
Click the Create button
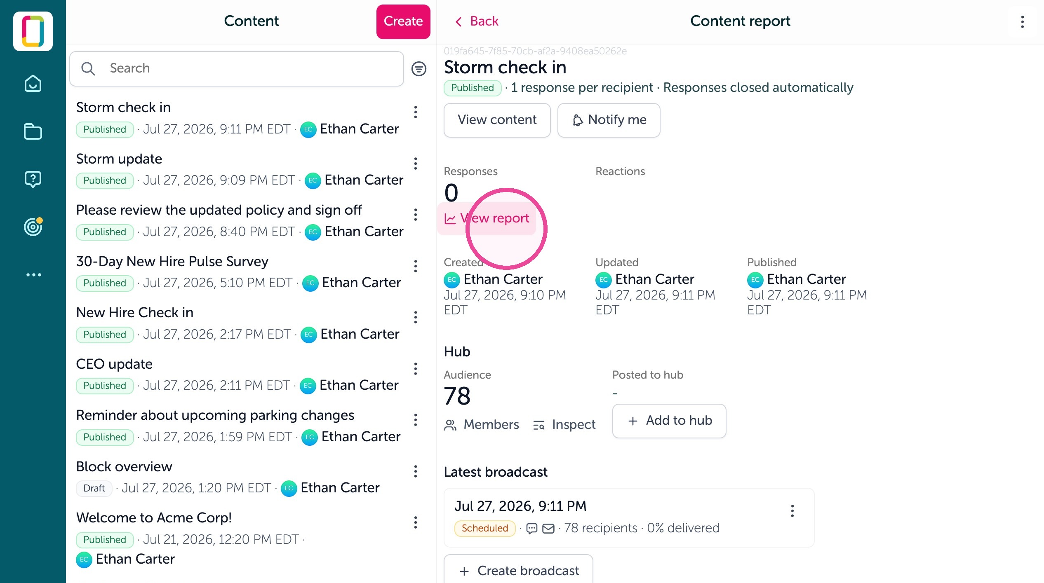(403, 21)
